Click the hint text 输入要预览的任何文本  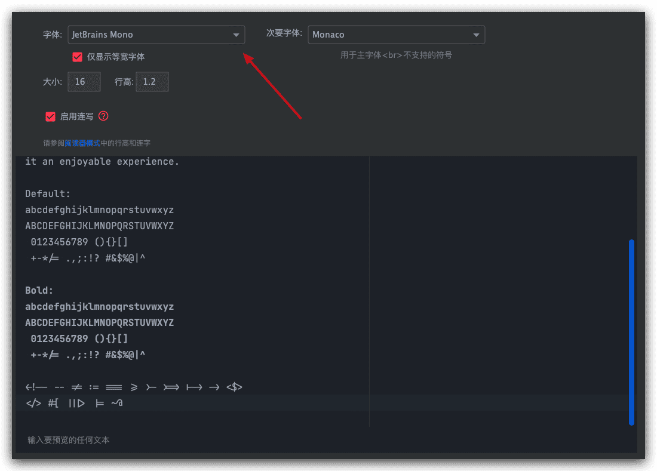click(x=68, y=440)
